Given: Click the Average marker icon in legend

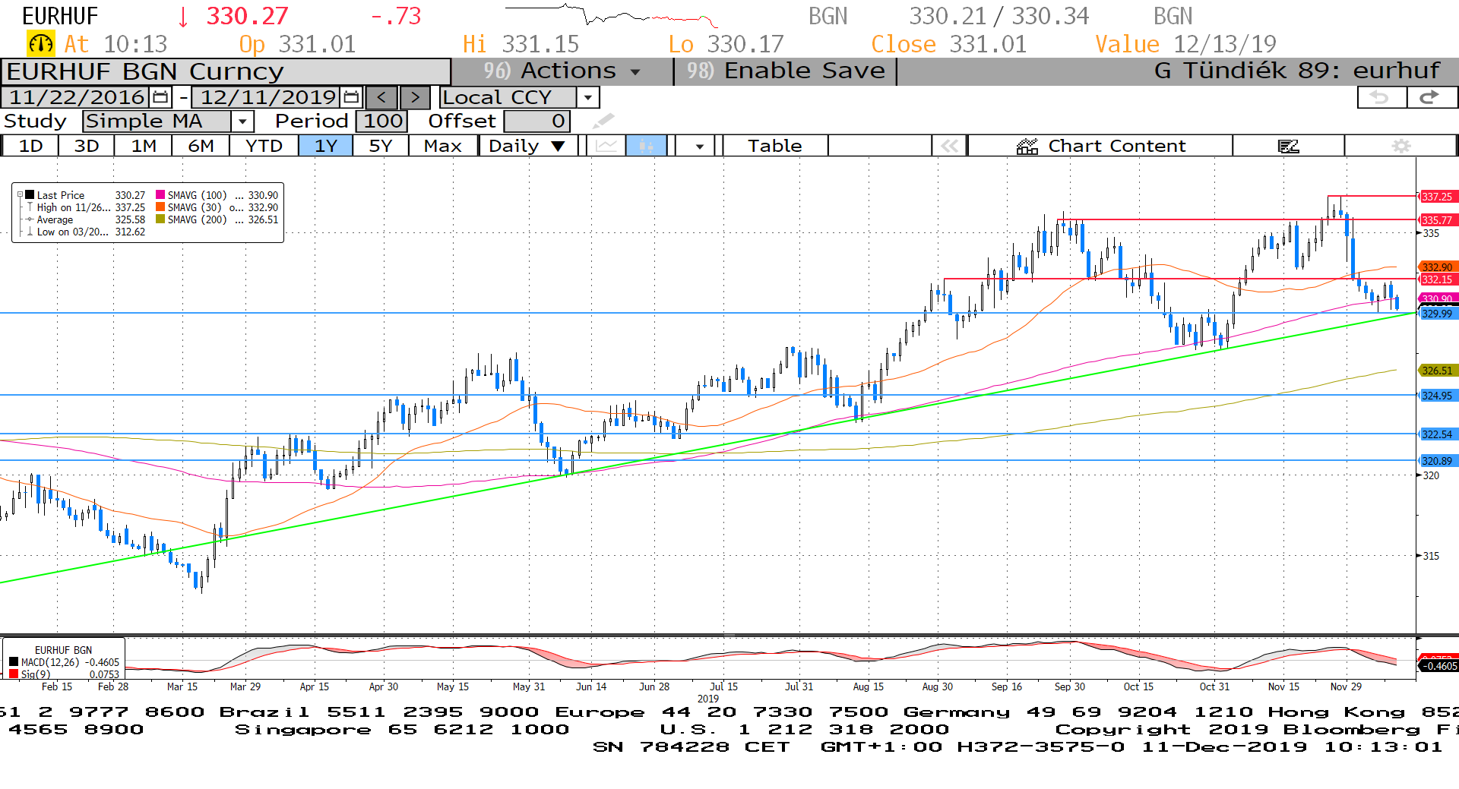Looking at the screenshot, I should (30, 219).
